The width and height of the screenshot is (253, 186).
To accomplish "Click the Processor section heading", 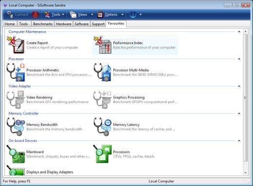I will [x=16, y=59].
